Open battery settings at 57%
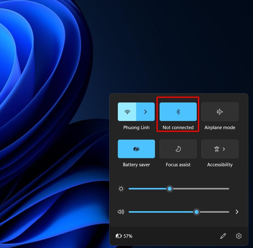Viewport: 253px width, 248px height. point(124,236)
